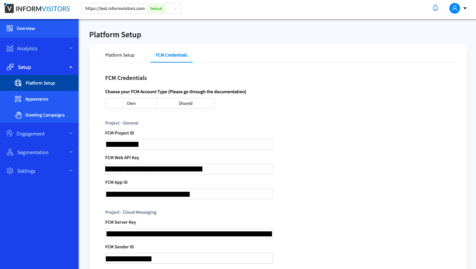Click the Appearance tools icon
The width and height of the screenshot is (476, 269).
18,99
